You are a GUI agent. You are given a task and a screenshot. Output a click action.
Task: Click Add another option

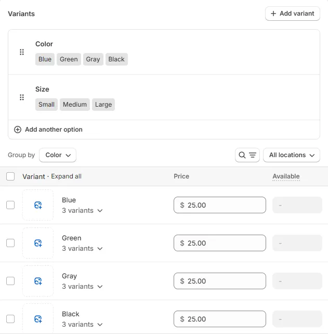coord(48,130)
